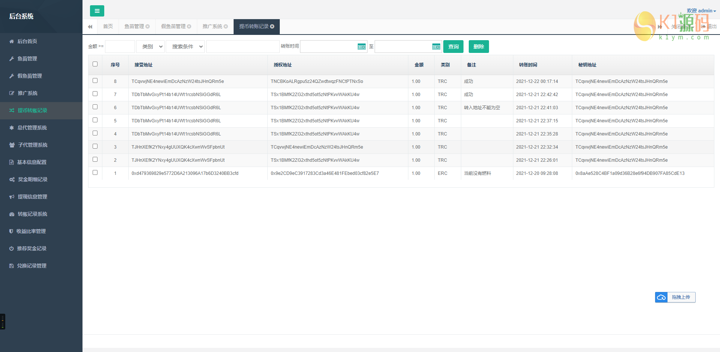
Task: Close the 鱼苗管理 tab via its x icon
Action: (x=148, y=27)
